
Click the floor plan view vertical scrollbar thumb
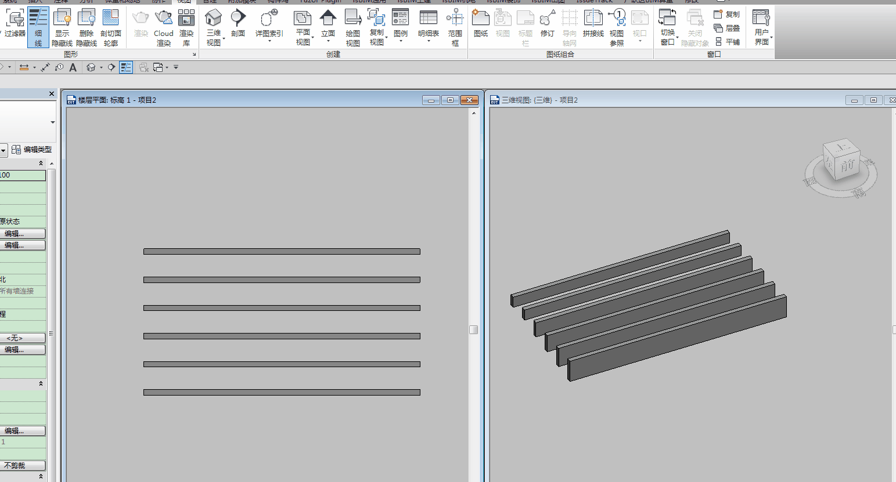(473, 329)
